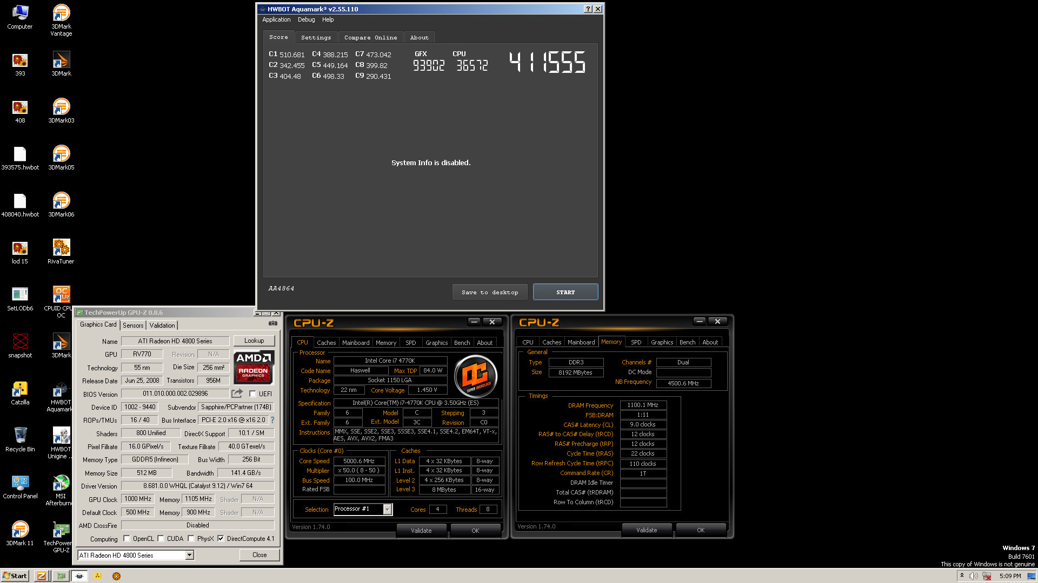The width and height of the screenshot is (1038, 583).
Task: Open the Recycle Bin
Action: [20, 439]
